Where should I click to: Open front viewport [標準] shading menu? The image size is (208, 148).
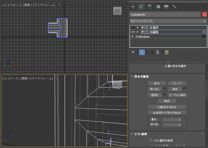click(x=27, y=5)
